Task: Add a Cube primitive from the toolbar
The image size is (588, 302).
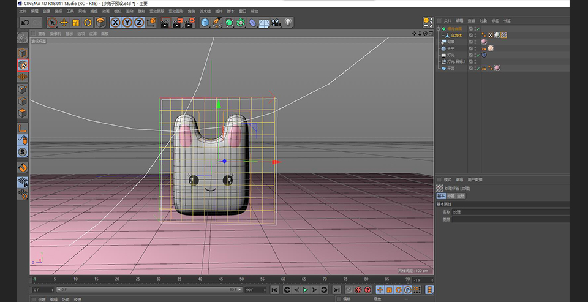Action: (x=205, y=23)
